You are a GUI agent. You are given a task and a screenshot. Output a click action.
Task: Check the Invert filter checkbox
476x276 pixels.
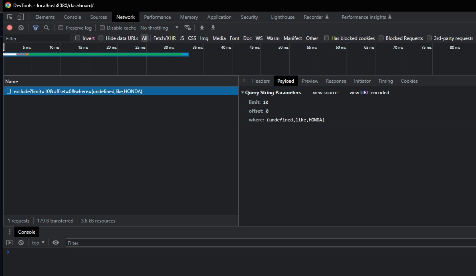coord(77,38)
